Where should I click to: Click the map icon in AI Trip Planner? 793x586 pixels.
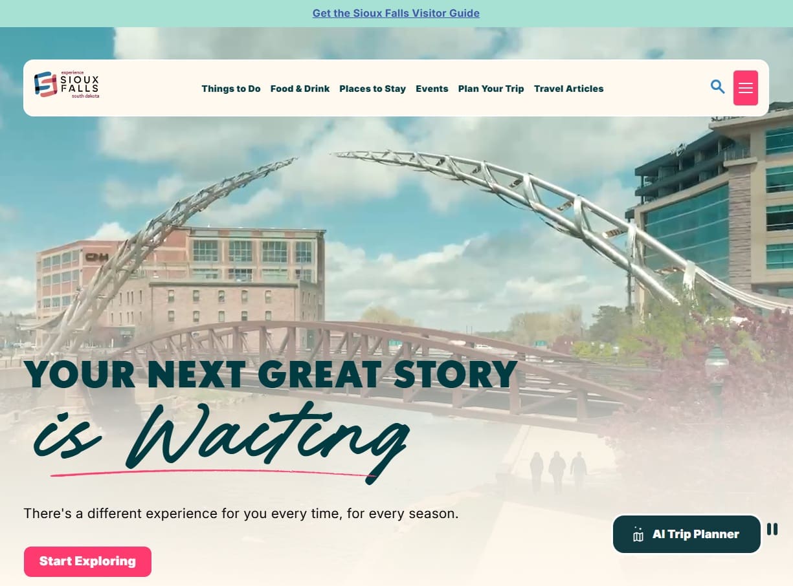(638, 534)
